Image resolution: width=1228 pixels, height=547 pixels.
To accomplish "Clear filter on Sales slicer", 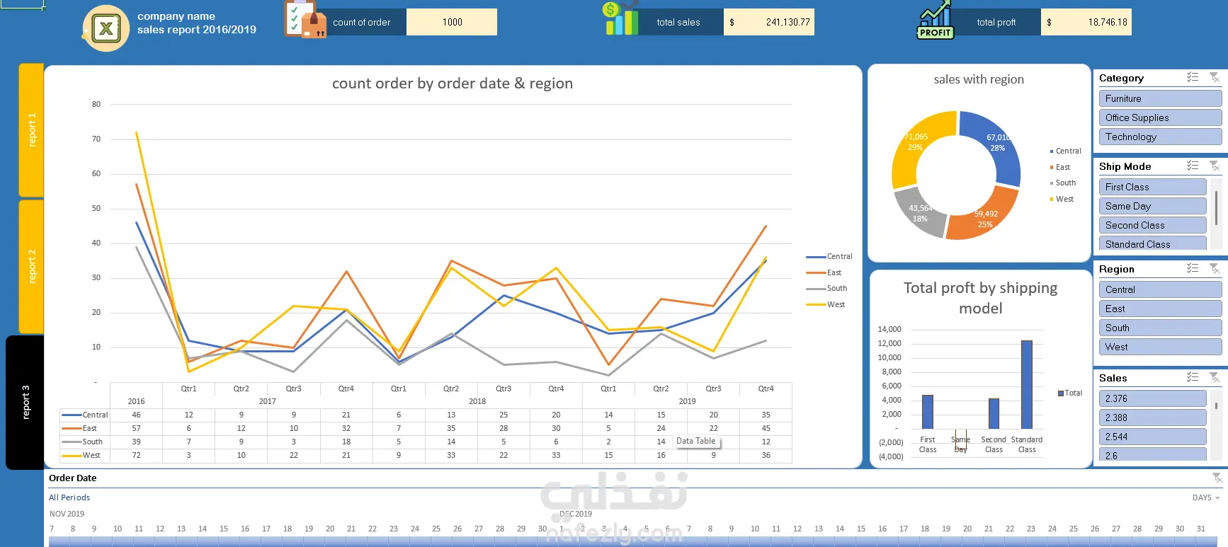I will coord(1215,377).
